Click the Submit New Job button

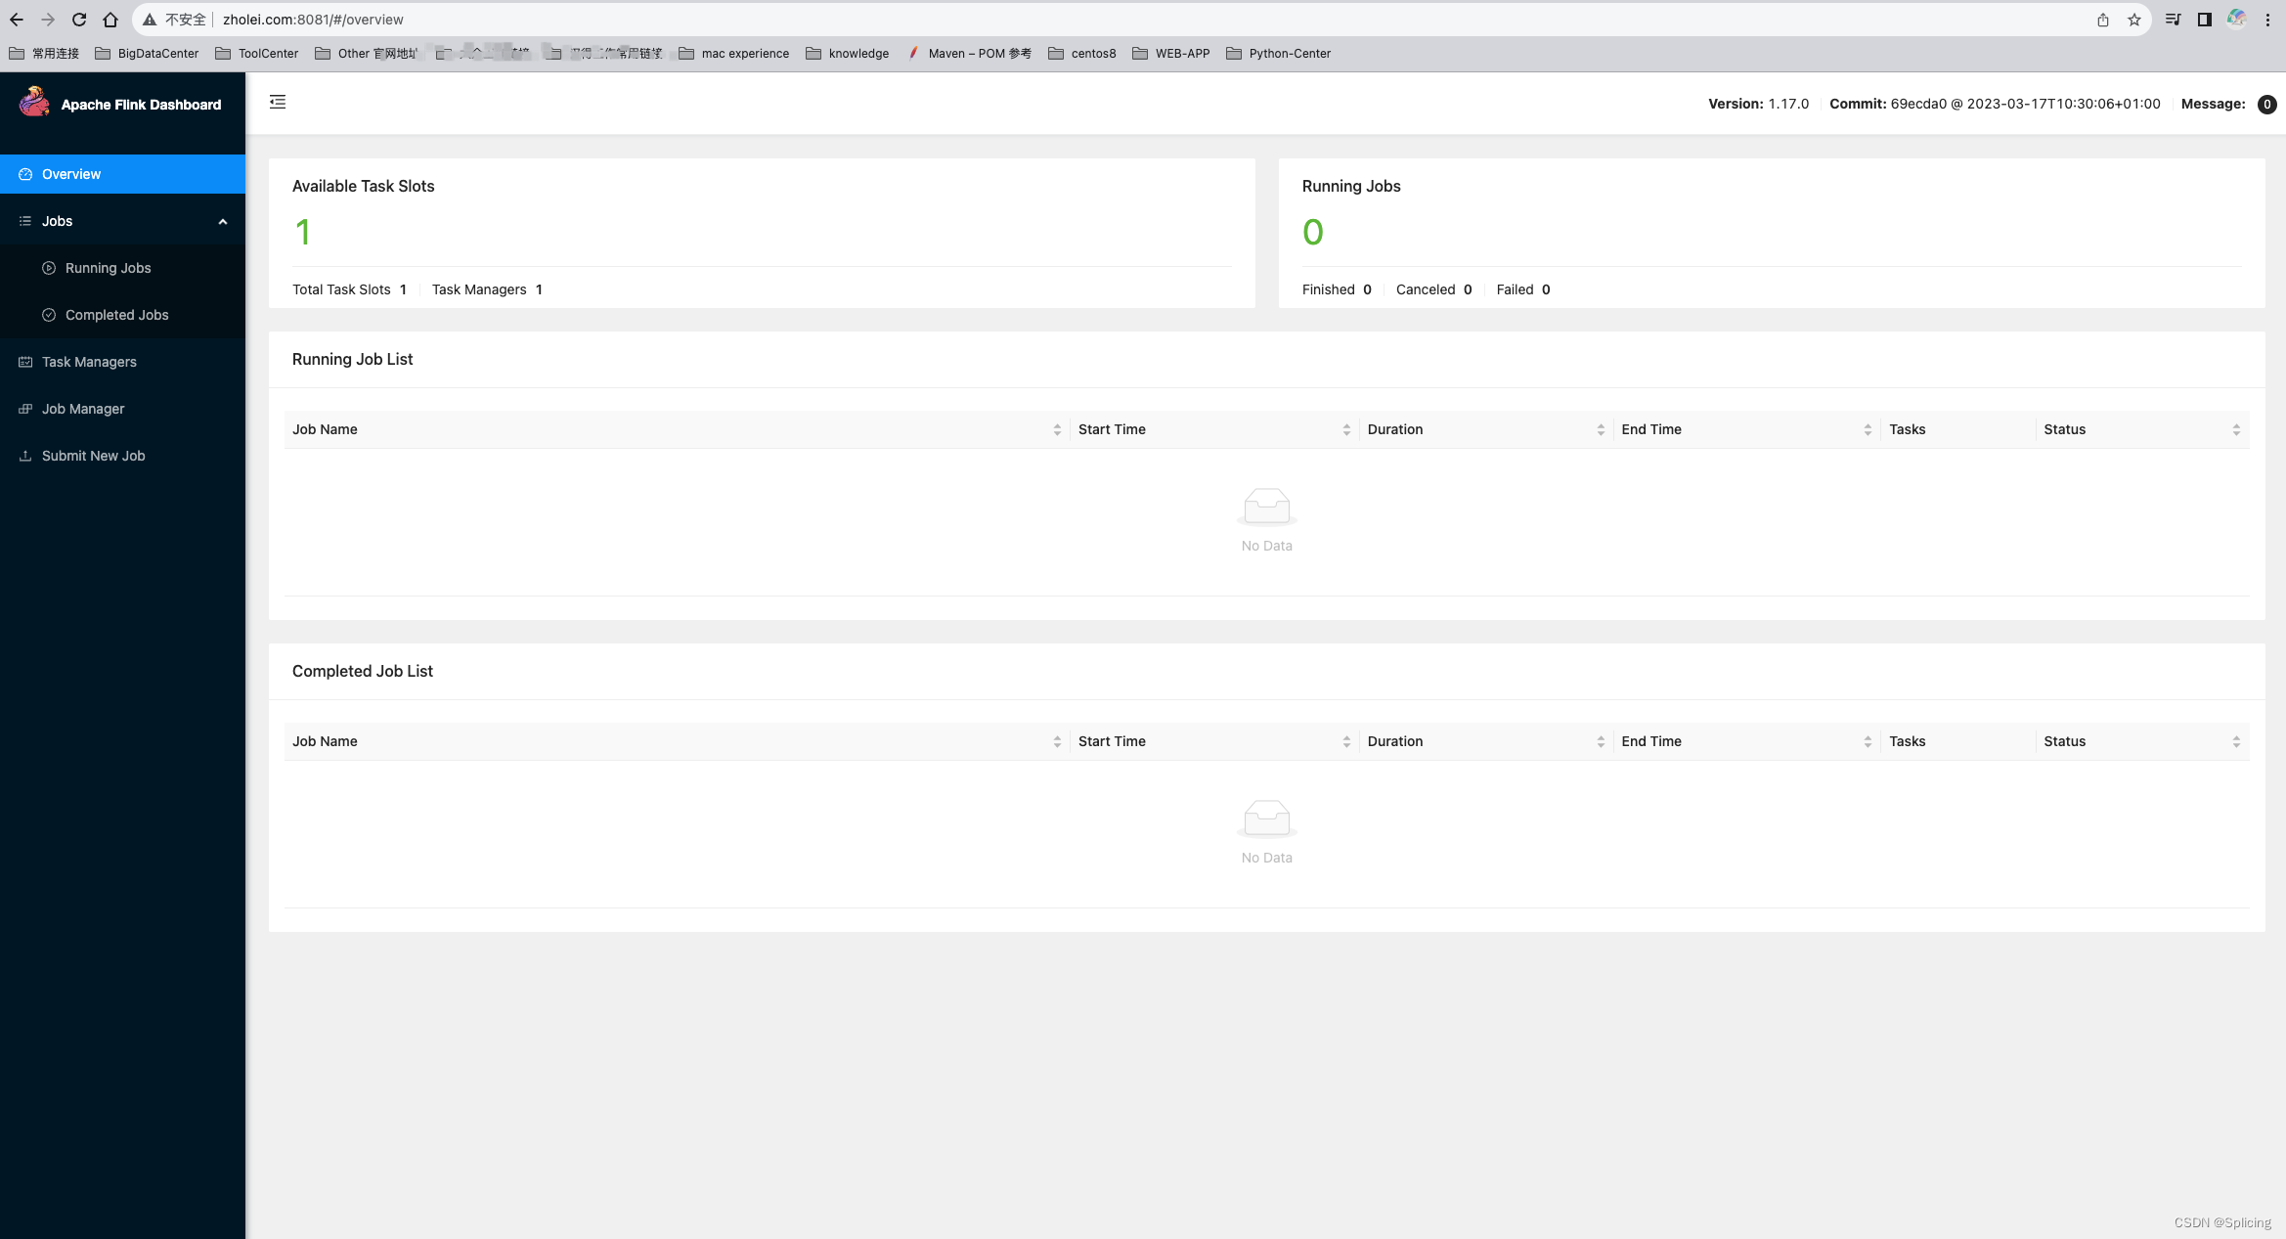tap(93, 455)
